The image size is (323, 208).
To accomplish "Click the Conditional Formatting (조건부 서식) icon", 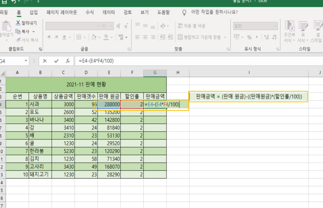I will tap(290, 26).
